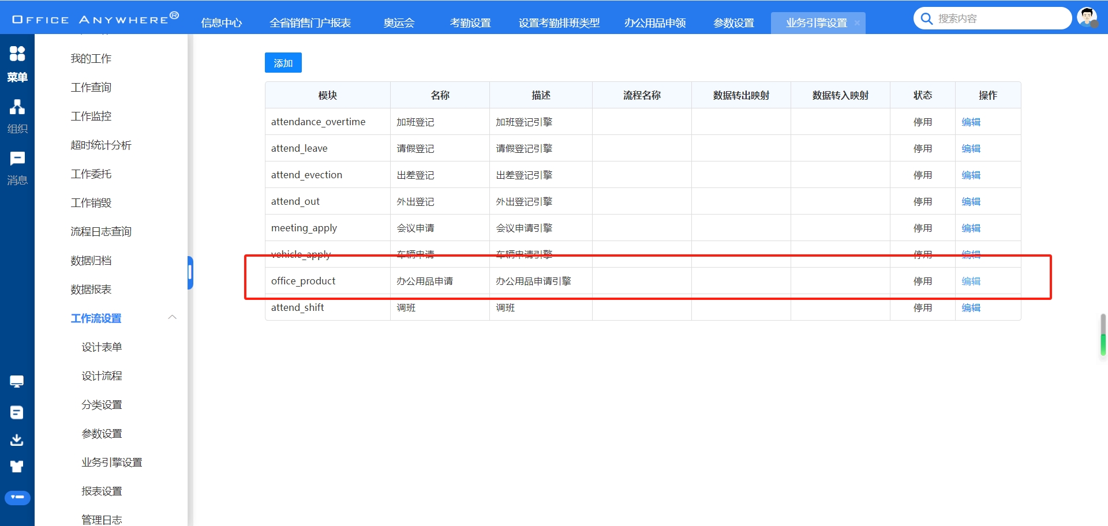Viewport: 1108px width, 526px height.
Task: Open the 组织 organization icon
Action: coord(17,107)
